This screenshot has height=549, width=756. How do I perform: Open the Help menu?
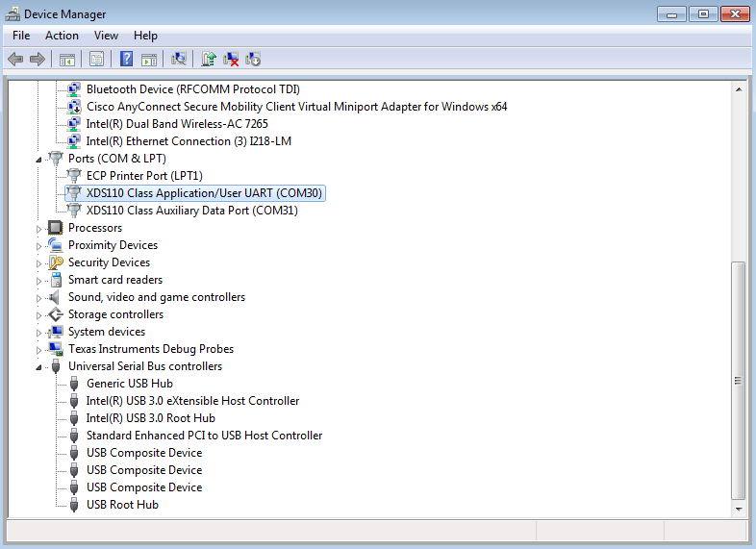coord(145,36)
